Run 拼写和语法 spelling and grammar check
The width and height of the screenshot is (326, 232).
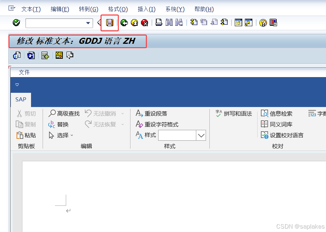(234, 114)
